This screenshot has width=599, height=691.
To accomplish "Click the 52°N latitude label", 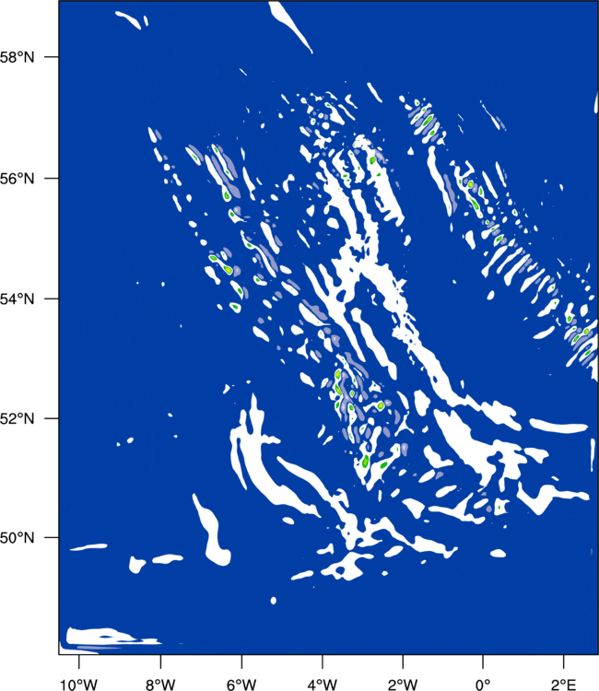I will pyautogui.click(x=17, y=418).
